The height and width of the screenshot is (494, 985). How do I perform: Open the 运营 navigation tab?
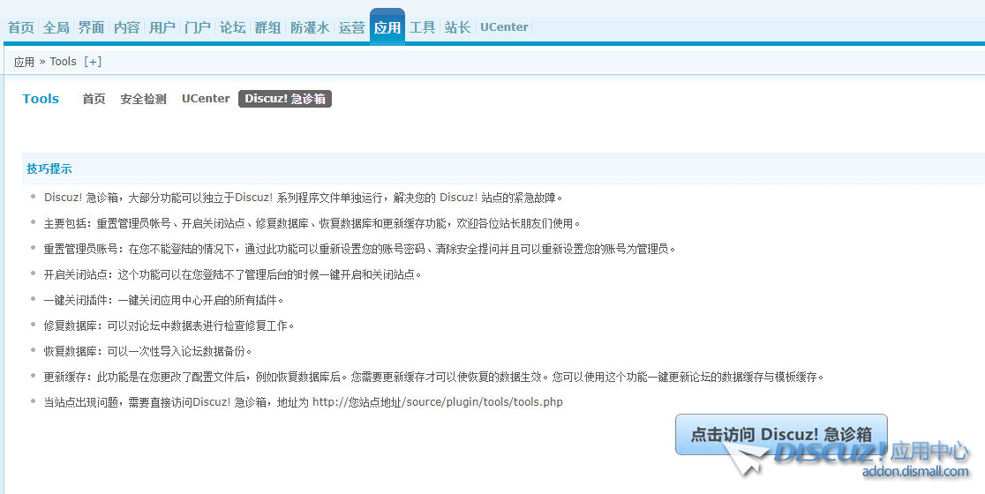(x=352, y=27)
